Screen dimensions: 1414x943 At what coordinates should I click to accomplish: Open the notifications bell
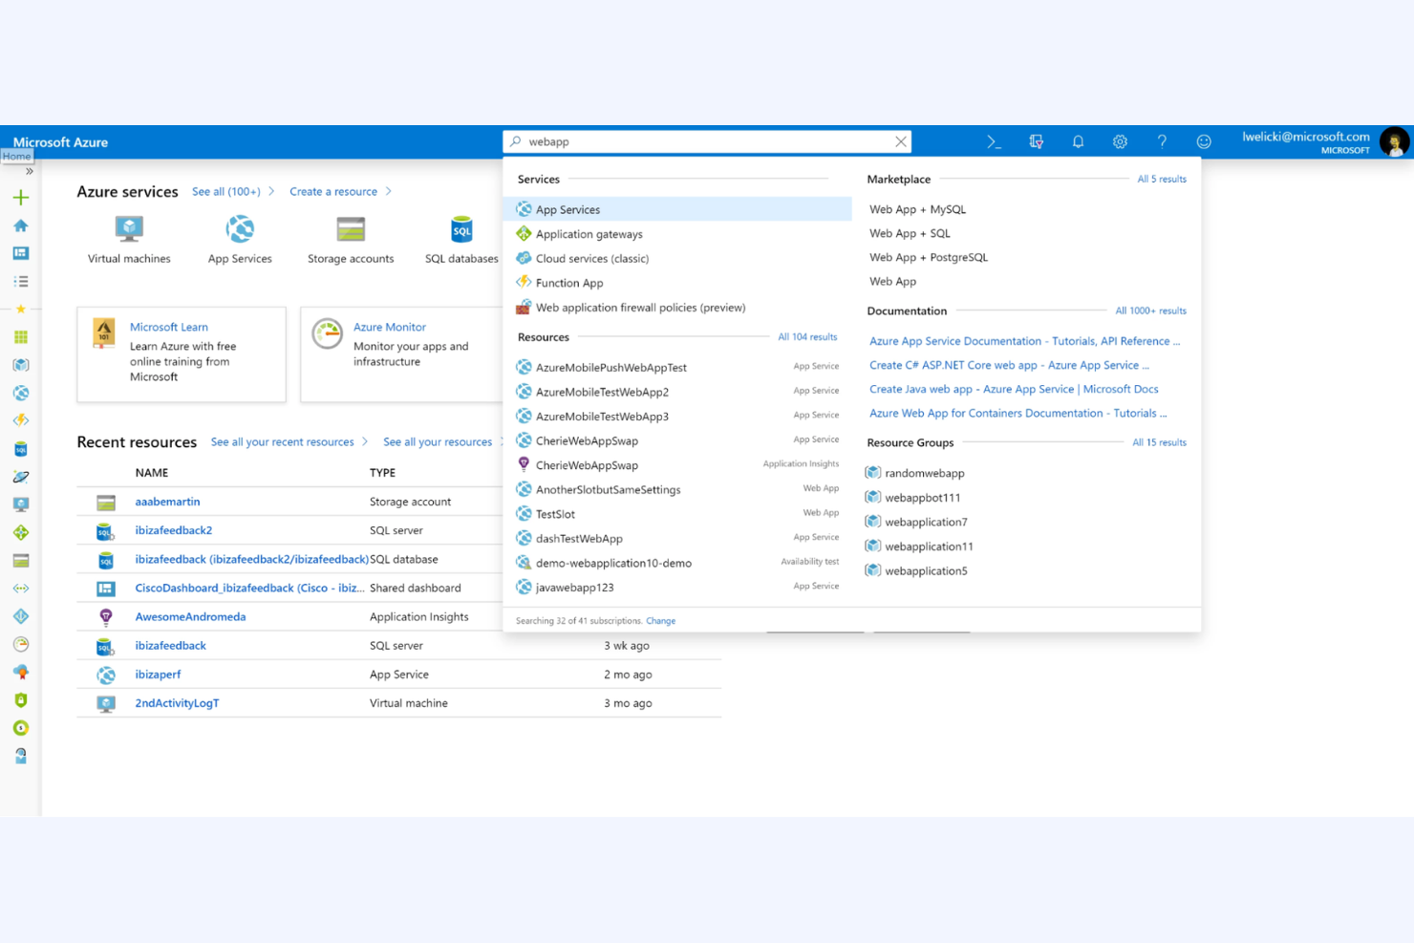[x=1078, y=141]
